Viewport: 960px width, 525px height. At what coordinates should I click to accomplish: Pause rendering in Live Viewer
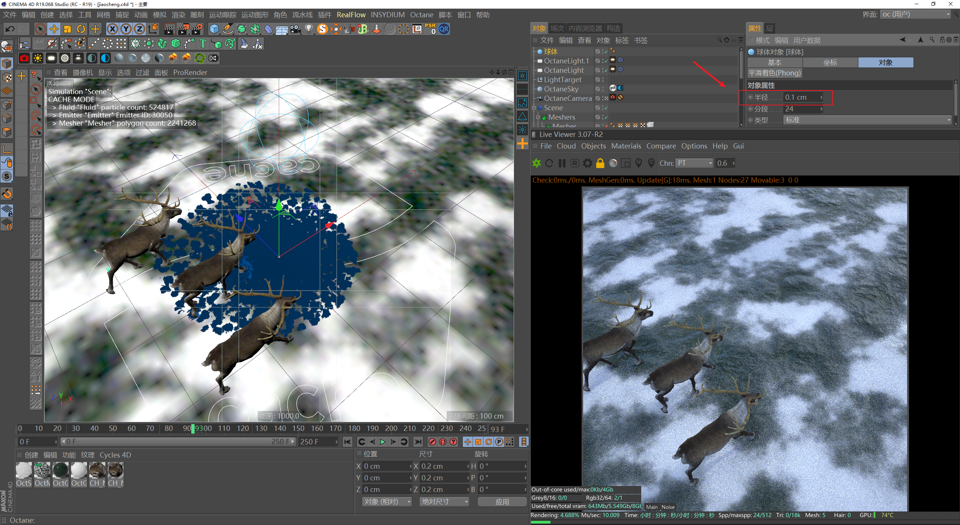pos(562,163)
